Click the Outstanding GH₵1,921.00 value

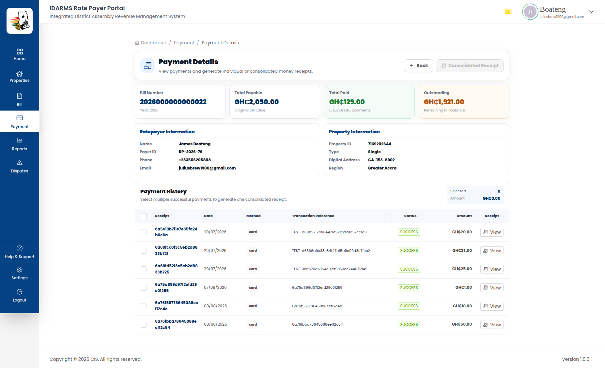[x=444, y=102]
